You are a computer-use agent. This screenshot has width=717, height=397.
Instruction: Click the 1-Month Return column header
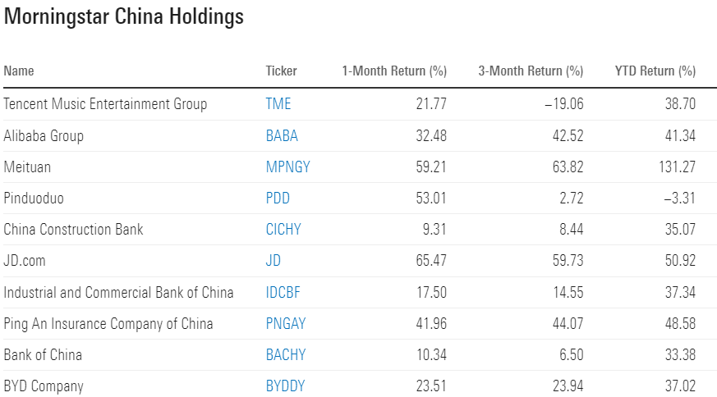click(394, 71)
